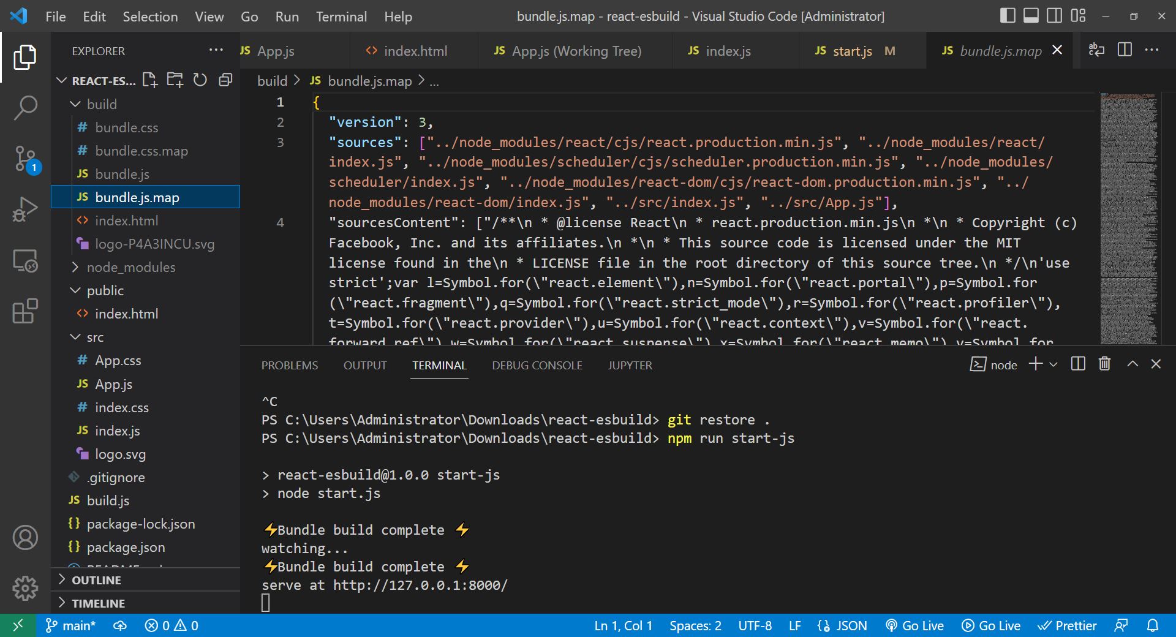This screenshot has width=1176, height=637.
Task: Collapse the build folder
Action: (x=75, y=104)
